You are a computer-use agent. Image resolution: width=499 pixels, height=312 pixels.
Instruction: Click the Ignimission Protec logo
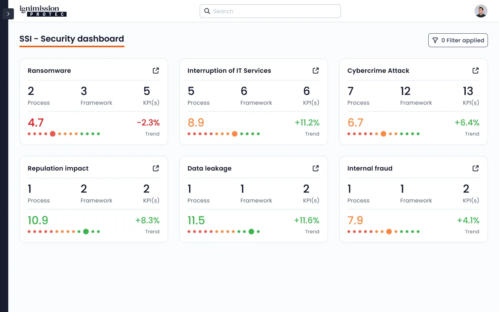[x=43, y=11]
